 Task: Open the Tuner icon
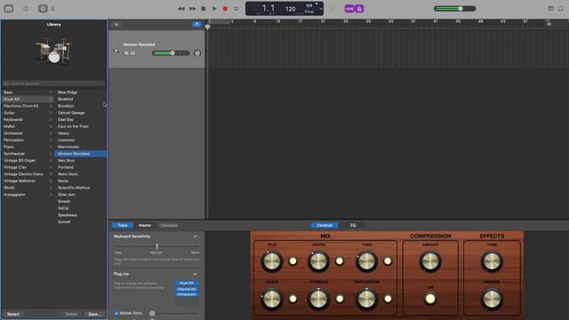[x=333, y=9]
